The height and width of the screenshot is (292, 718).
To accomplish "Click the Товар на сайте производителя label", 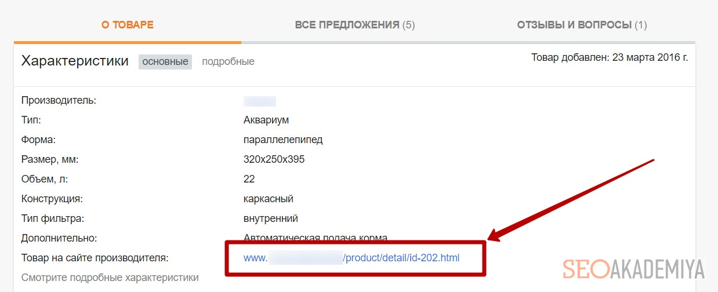I will pos(95,258).
